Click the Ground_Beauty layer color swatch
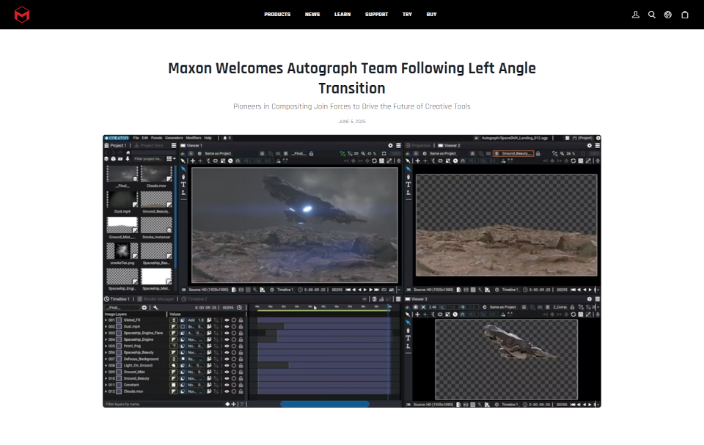704x445 pixels. point(119,378)
